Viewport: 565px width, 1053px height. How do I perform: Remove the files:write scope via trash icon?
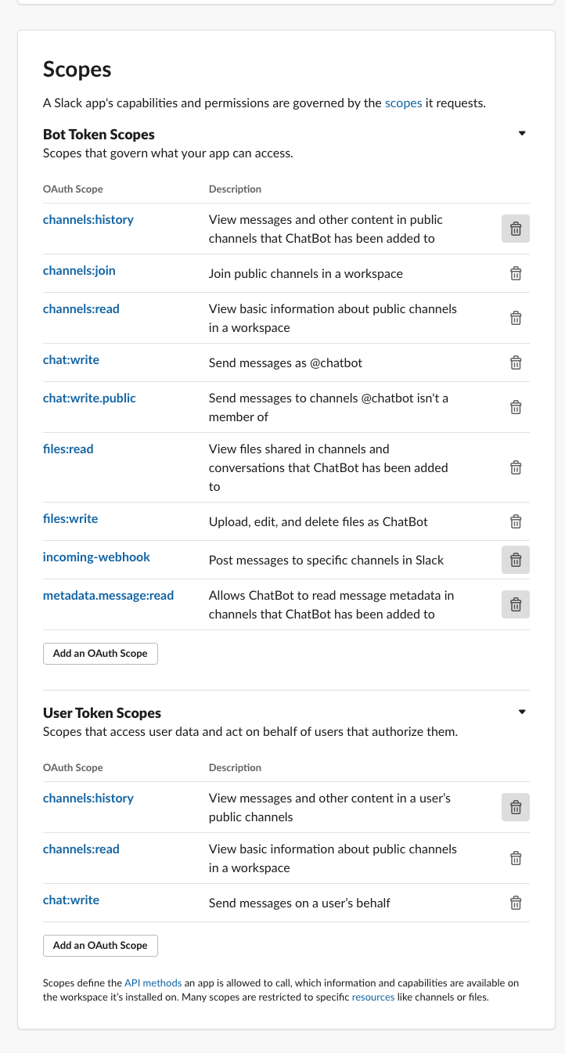[516, 521]
